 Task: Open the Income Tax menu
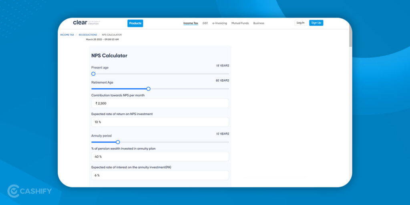click(191, 23)
